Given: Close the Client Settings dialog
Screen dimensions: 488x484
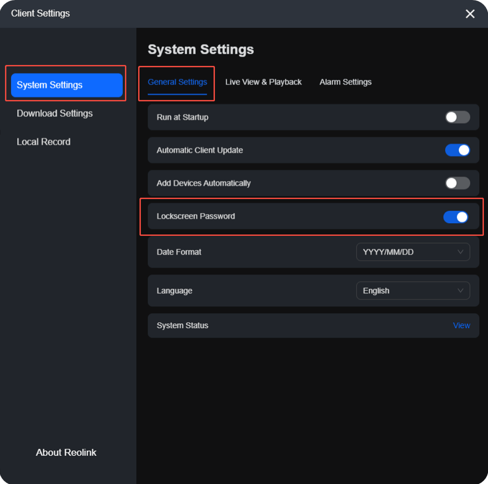Looking at the screenshot, I should coord(470,14).
